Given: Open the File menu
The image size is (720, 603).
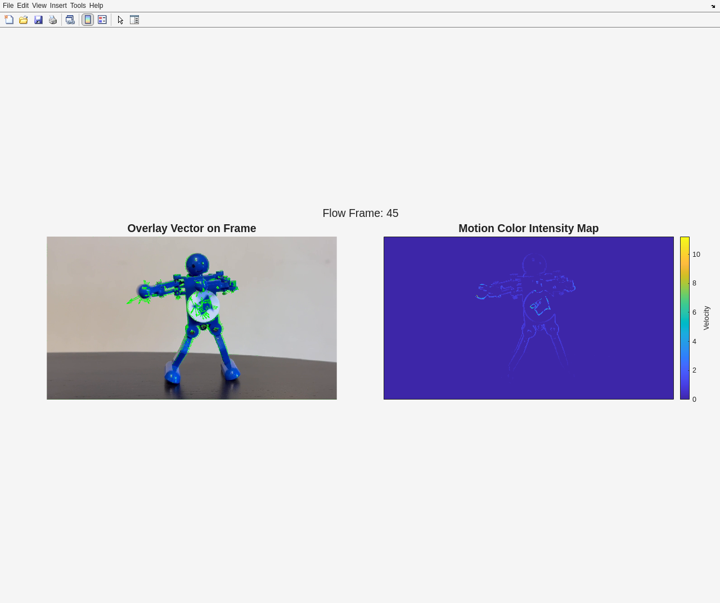Looking at the screenshot, I should click(8, 6).
